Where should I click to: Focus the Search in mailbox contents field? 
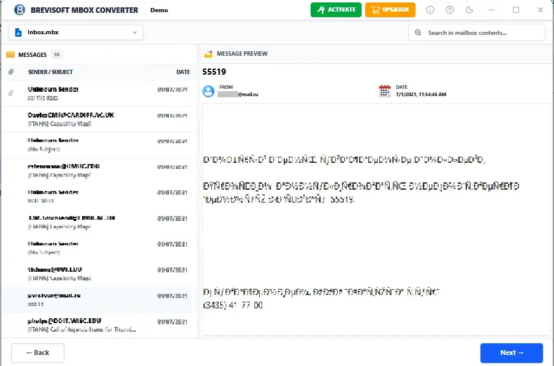pos(477,33)
